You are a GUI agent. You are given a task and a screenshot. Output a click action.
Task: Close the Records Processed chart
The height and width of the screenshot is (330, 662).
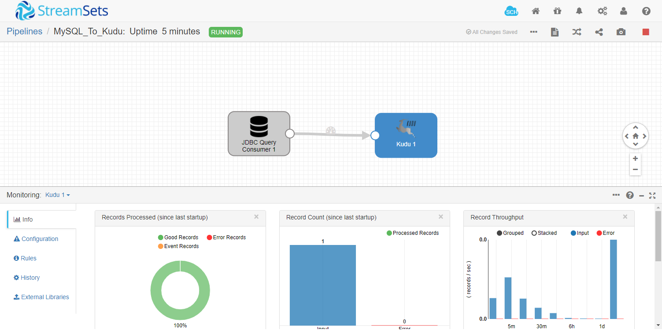256,217
